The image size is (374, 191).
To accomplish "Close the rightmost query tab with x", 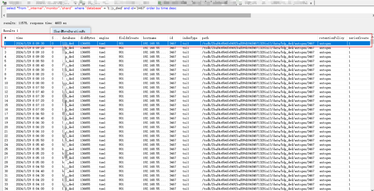I will pyautogui.click(x=311, y=3).
